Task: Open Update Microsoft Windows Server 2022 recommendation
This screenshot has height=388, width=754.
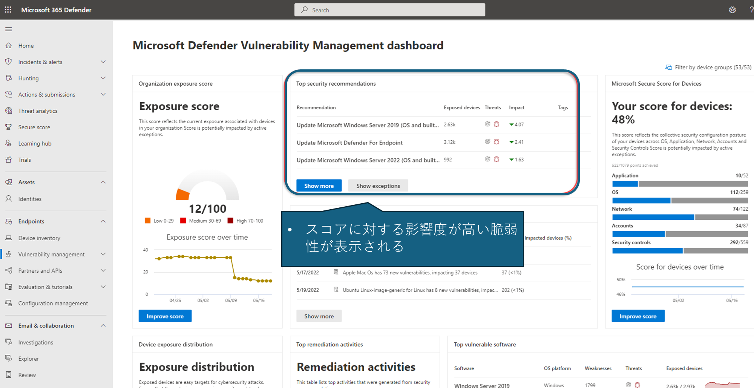Action: (368, 160)
